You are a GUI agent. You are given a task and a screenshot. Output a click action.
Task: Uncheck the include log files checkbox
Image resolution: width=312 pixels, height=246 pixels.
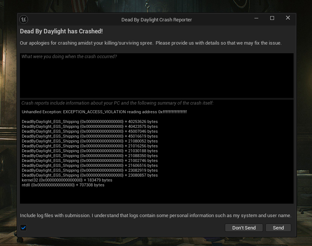pyautogui.click(x=23, y=228)
